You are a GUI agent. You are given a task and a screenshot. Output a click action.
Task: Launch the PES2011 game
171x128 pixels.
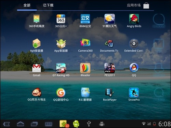pyautogui.click(x=109, y=70)
